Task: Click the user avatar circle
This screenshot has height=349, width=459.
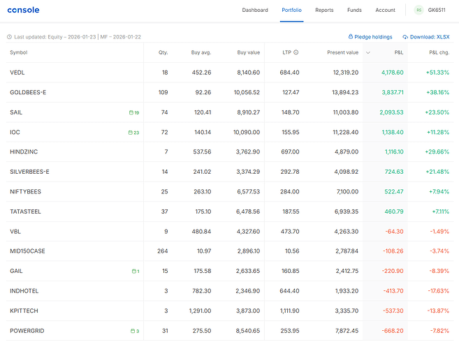Action: pyautogui.click(x=418, y=10)
